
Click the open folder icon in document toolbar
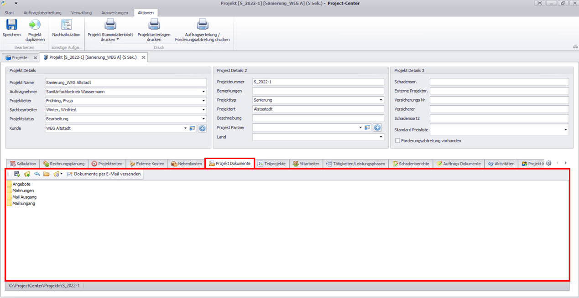(x=47, y=174)
